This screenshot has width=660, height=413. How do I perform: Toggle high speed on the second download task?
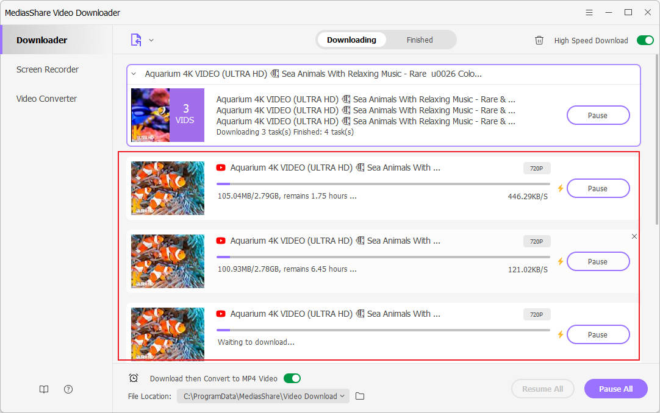[560, 262]
